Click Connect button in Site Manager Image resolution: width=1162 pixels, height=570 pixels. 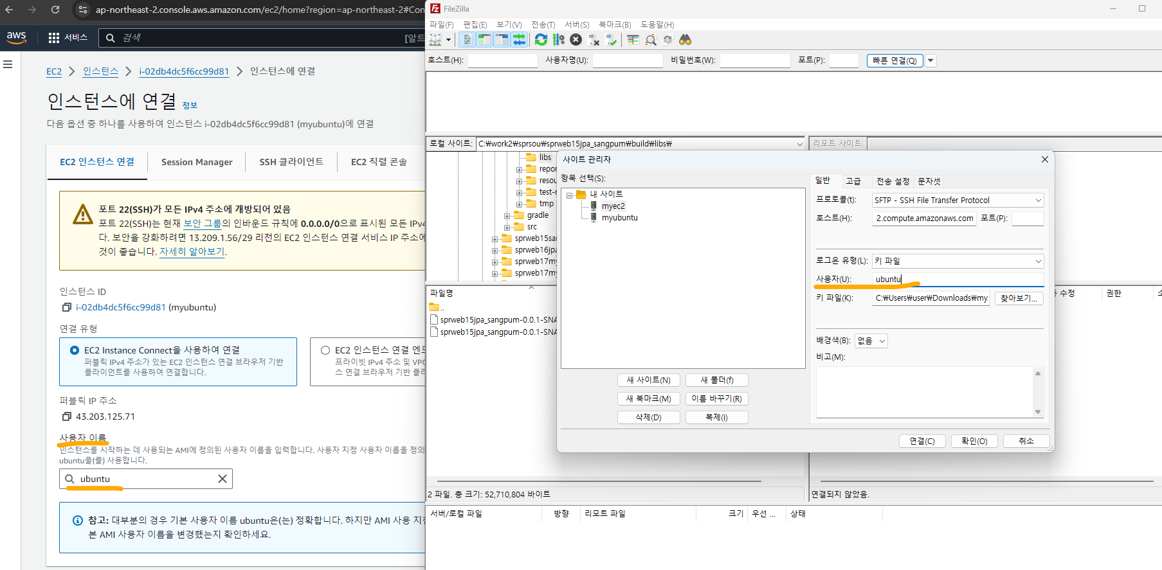click(922, 441)
